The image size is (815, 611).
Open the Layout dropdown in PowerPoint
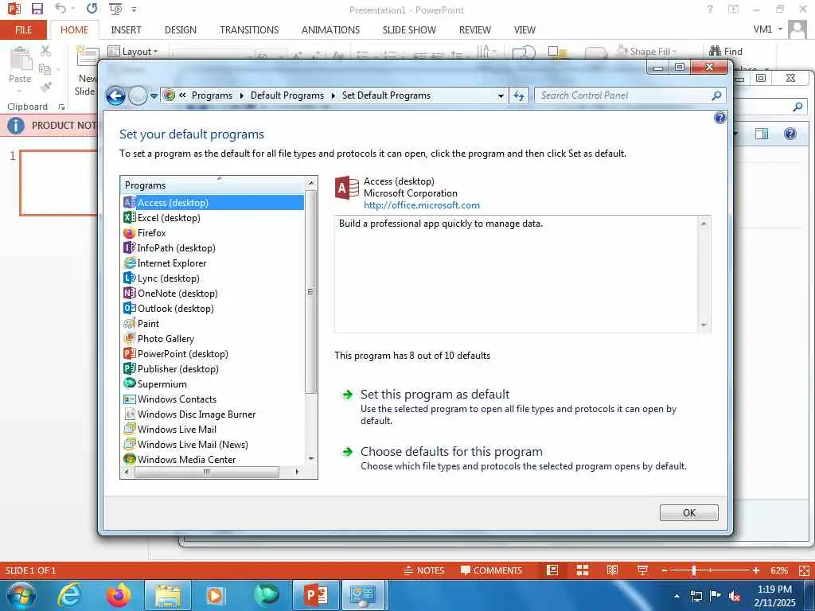click(x=133, y=52)
